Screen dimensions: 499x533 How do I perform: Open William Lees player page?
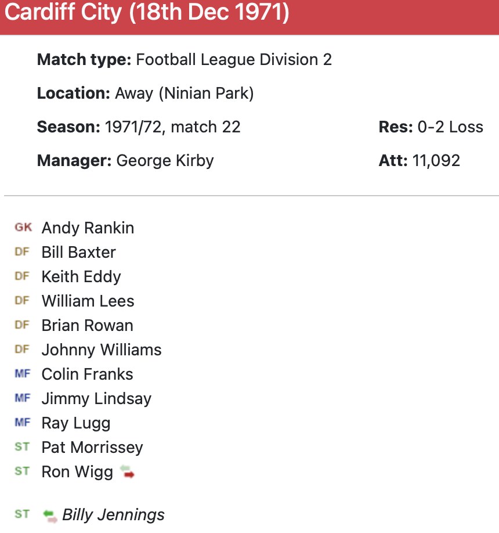(x=88, y=301)
